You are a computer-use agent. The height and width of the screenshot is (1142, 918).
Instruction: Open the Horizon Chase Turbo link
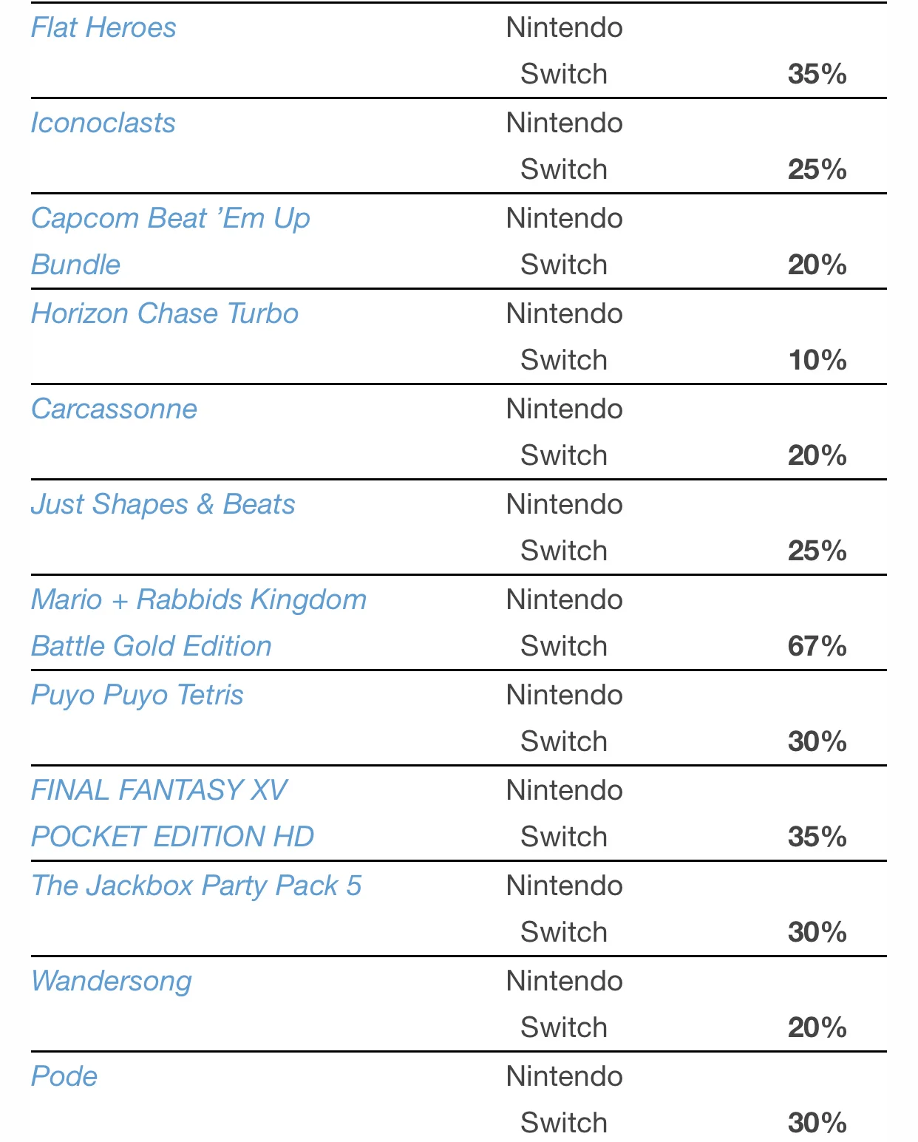tap(164, 314)
